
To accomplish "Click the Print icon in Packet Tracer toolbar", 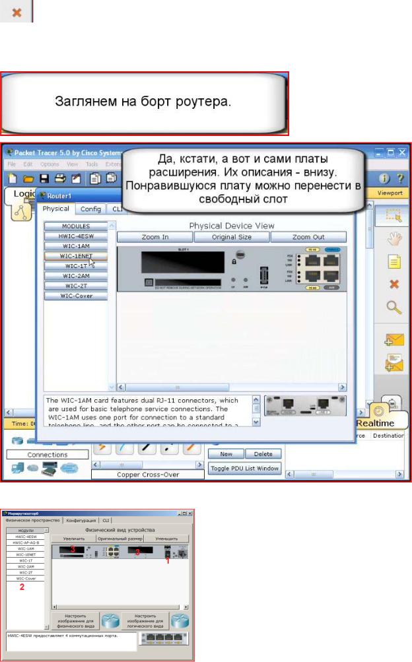I will pos(60,179).
